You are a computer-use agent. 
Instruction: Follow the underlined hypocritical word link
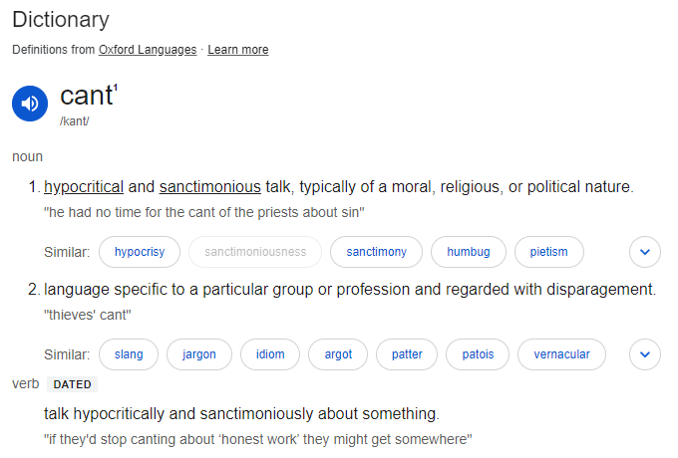pyautogui.click(x=84, y=187)
